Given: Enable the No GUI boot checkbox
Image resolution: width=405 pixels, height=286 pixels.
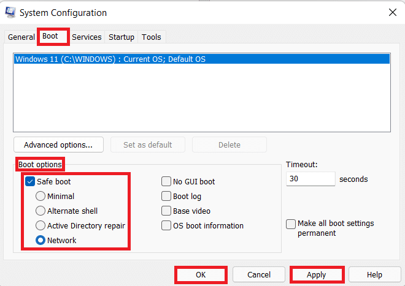Looking at the screenshot, I should point(166,182).
